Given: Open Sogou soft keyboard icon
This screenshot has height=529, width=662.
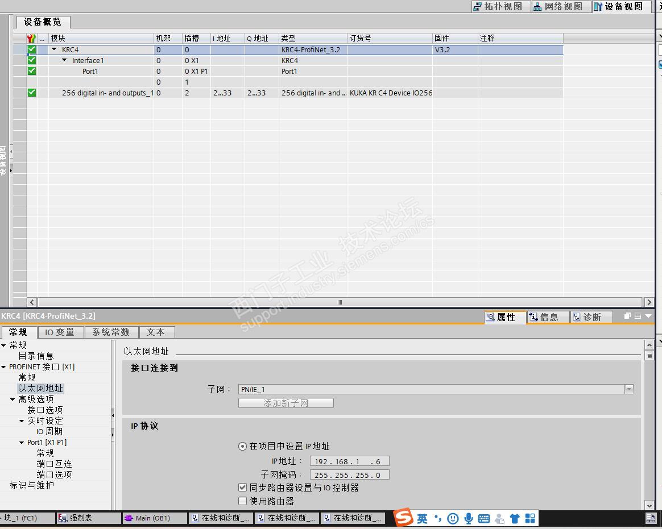Looking at the screenshot, I should pos(484,518).
